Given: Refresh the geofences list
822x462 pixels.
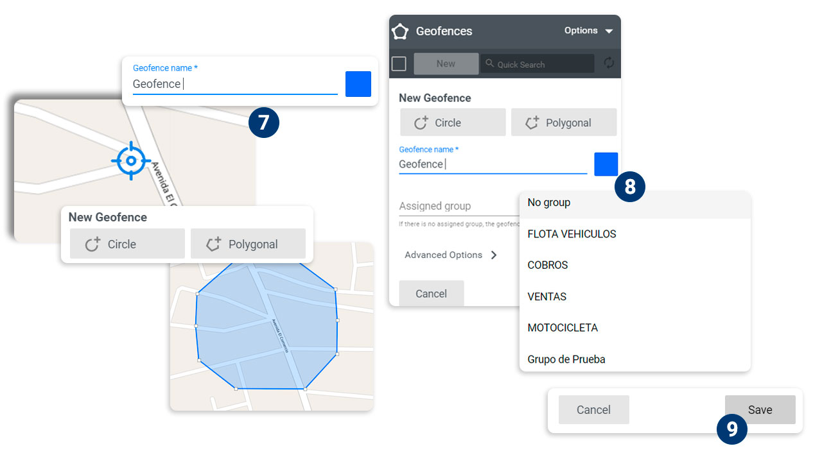Looking at the screenshot, I should (x=609, y=64).
